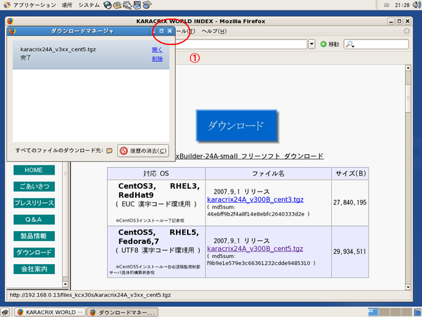Click the 削除 link for the downloaded file
Viewport: 422px width, 317px height.
coord(157,58)
